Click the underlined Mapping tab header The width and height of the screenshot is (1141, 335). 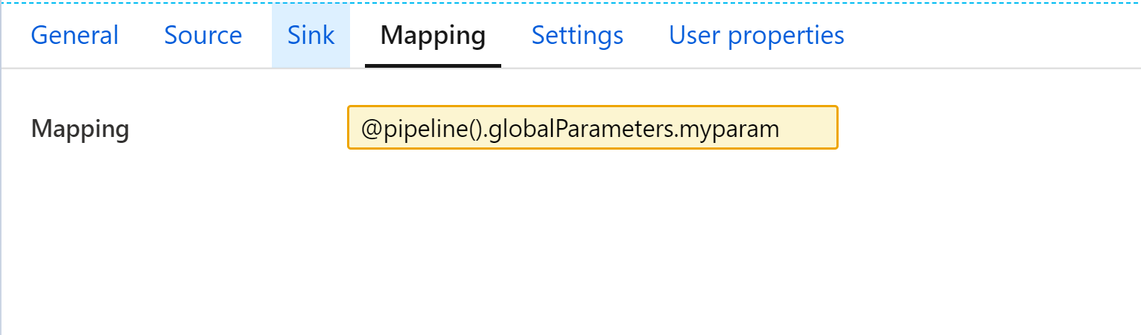point(433,36)
